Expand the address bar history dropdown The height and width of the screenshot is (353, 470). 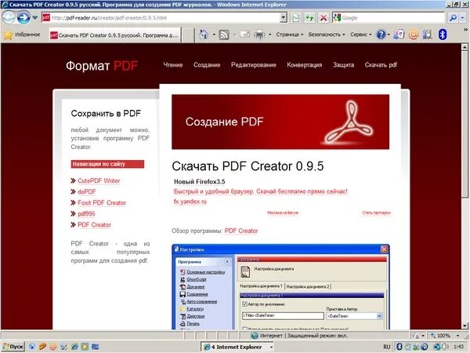click(284, 18)
